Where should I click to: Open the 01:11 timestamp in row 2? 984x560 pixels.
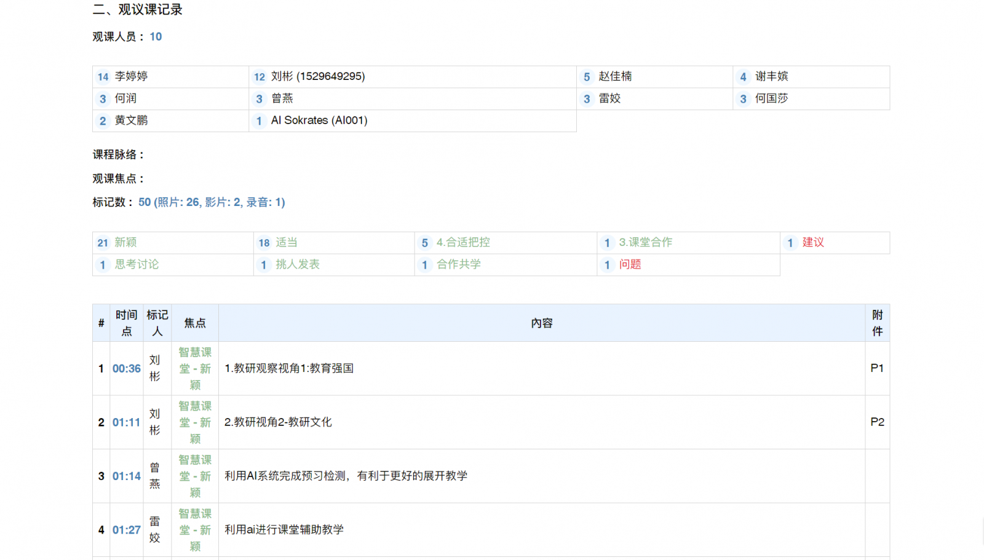(x=126, y=422)
